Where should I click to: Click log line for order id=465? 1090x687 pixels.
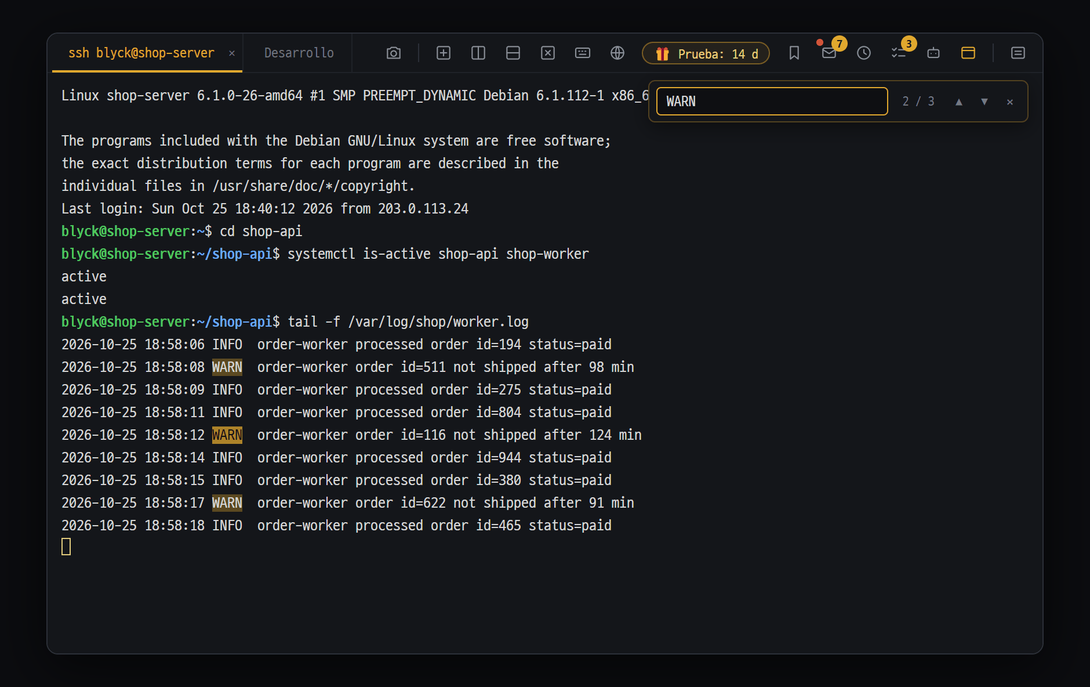[x=336, y=526]
